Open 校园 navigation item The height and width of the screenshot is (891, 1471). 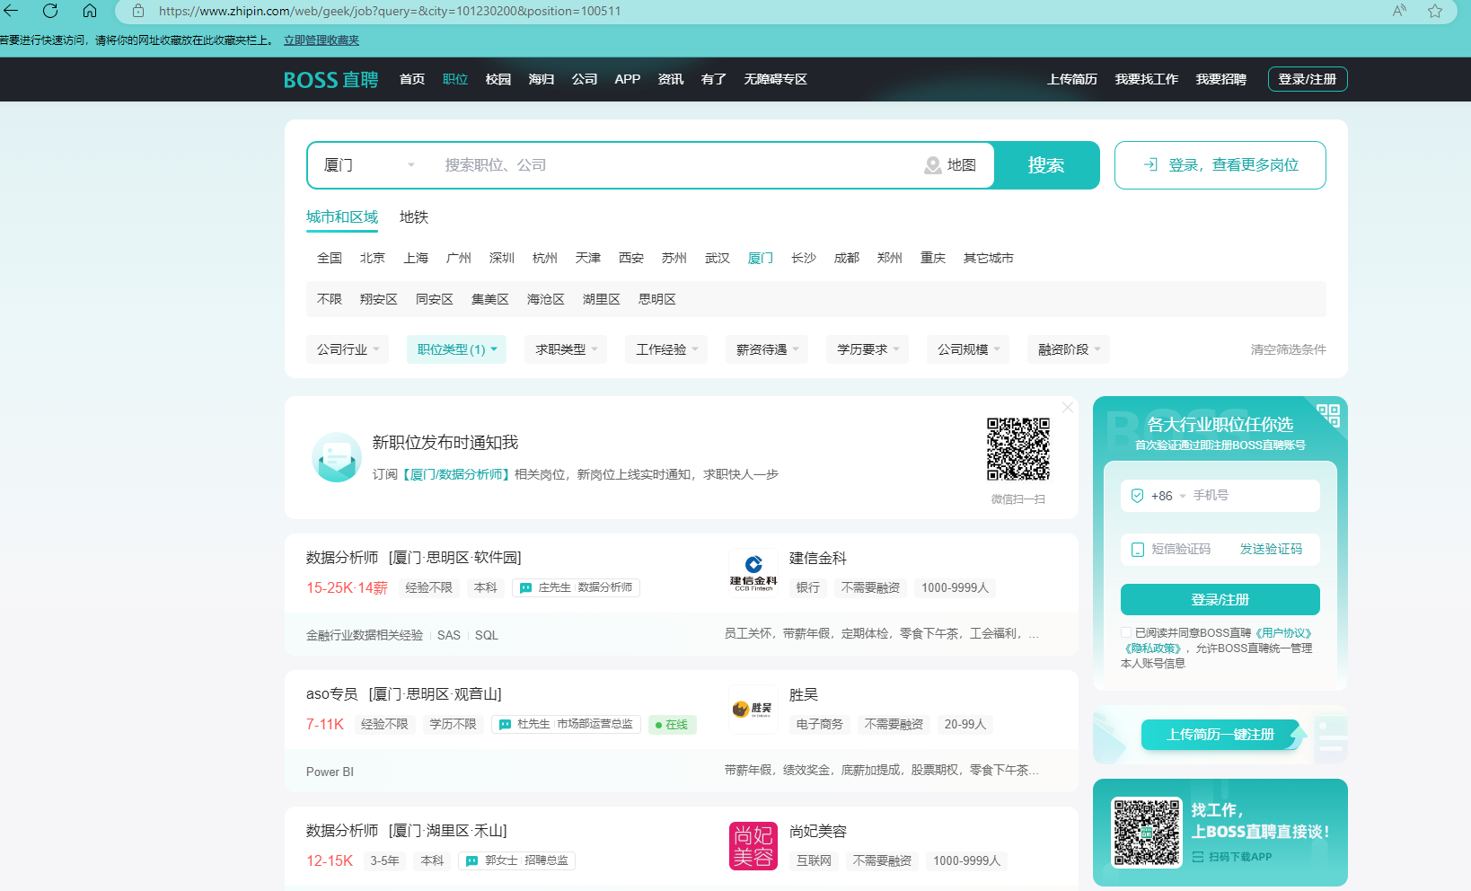498,79
